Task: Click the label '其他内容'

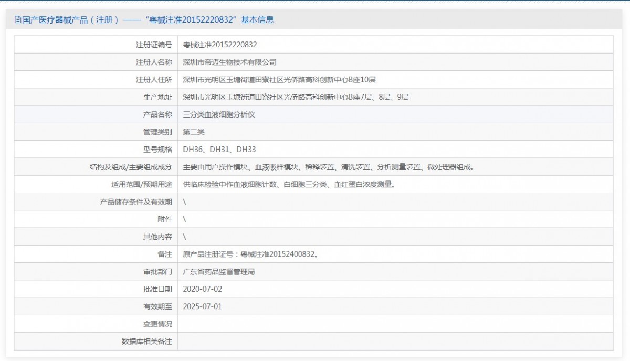Action: pos(157,237)
